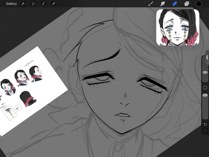Screen dimensions: 209x157
Task: Activate the Selection tool (S icon)
Action: coord(43,4)
